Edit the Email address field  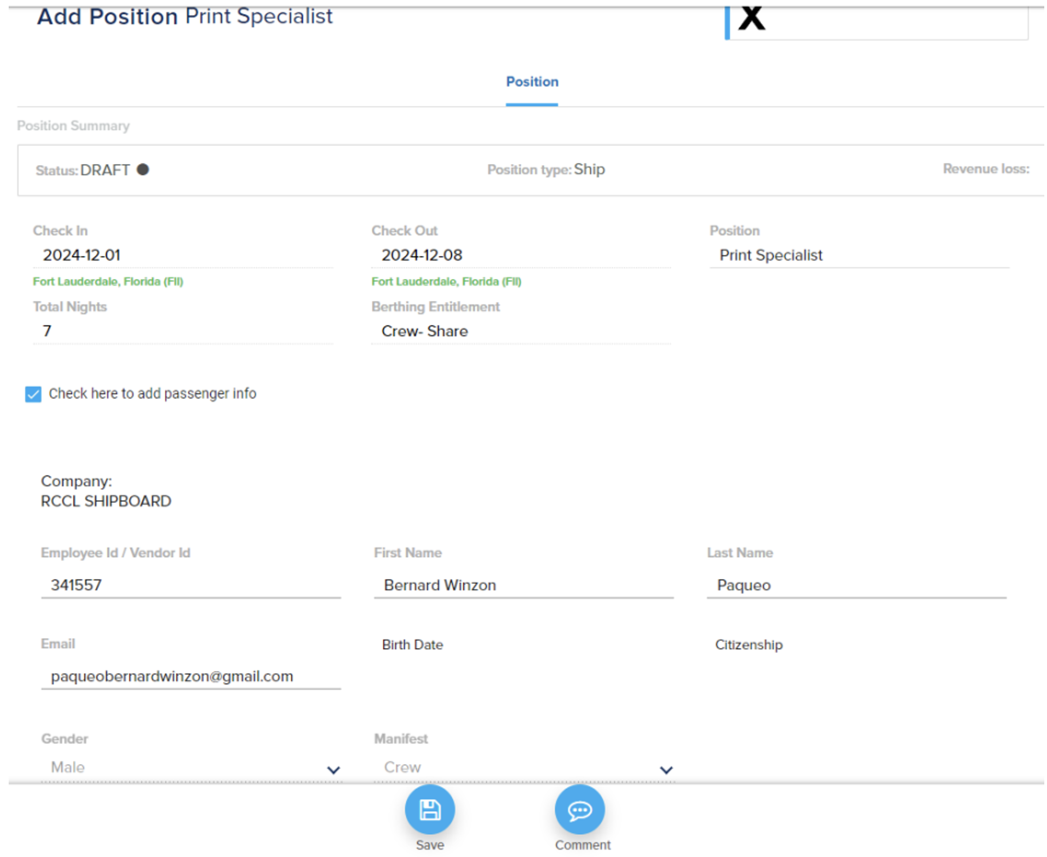191,677
